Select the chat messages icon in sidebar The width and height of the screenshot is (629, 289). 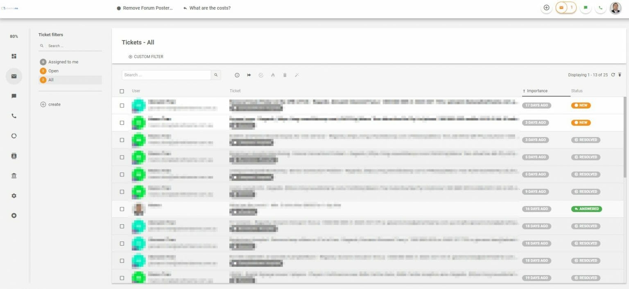click(x=14, y=96)
